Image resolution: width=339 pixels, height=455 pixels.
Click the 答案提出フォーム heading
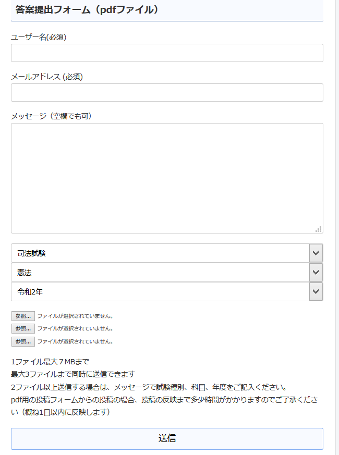[87, 9]
